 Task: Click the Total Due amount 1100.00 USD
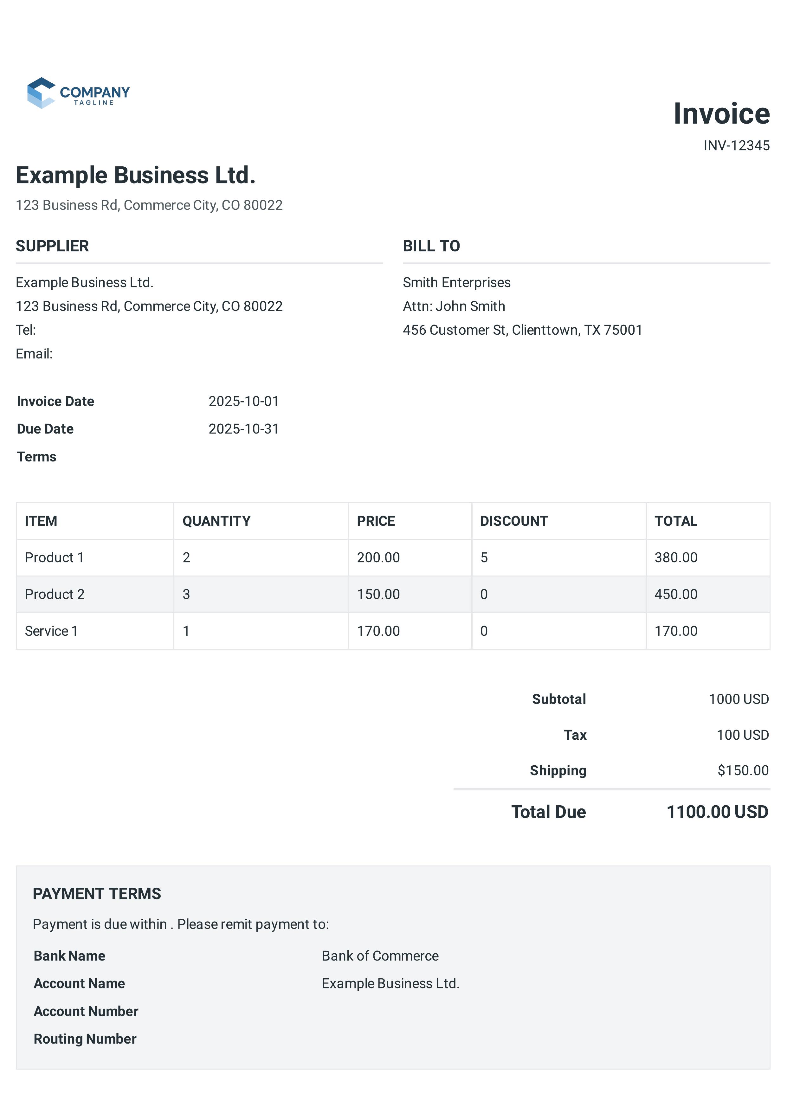(717, 812)
